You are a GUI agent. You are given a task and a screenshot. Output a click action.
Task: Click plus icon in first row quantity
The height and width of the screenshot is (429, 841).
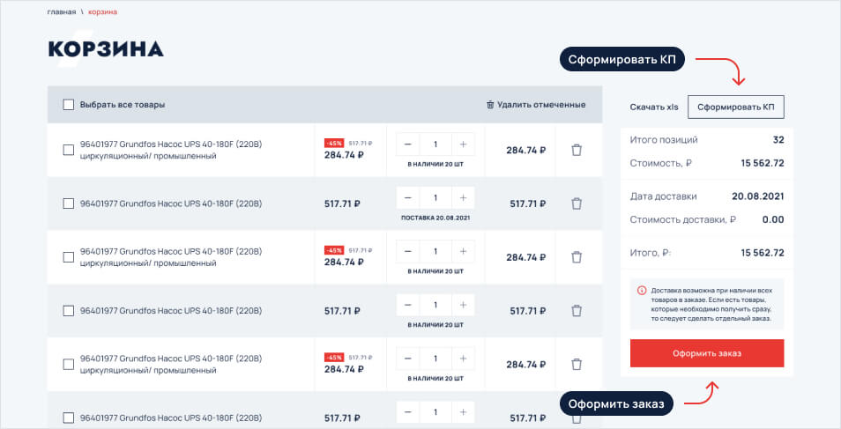[x=464, y=144]
